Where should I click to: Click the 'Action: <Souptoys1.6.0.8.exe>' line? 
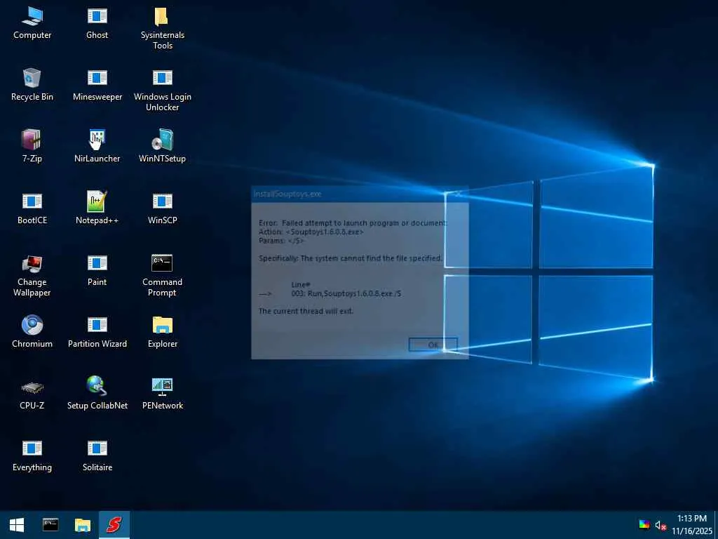[x=311, y=232]
